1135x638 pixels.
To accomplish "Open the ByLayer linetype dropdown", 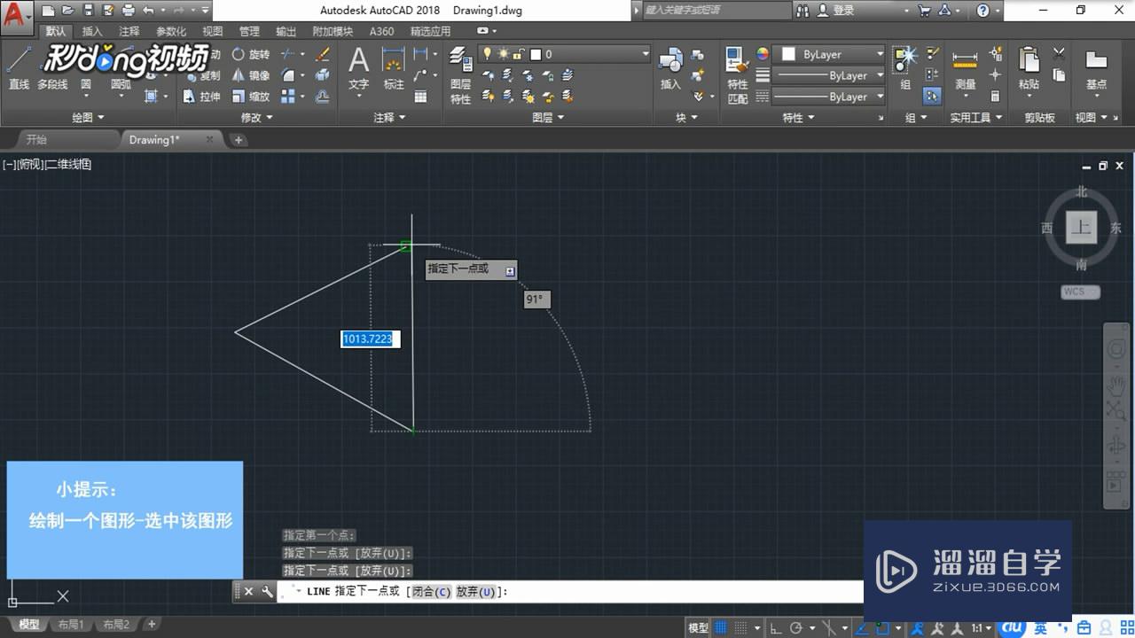I will pos(829,97).
